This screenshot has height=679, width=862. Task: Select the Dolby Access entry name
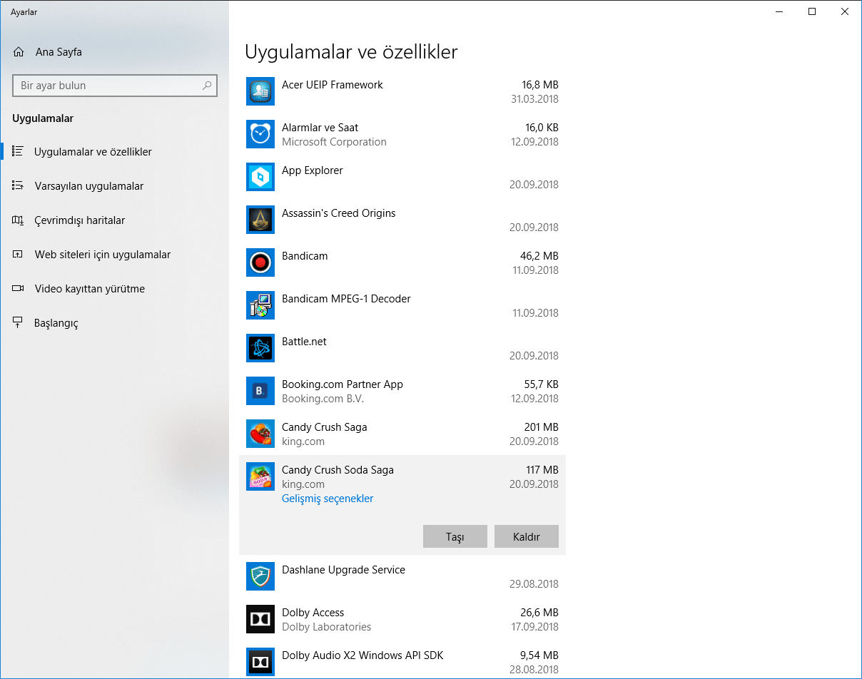[313, 613]
